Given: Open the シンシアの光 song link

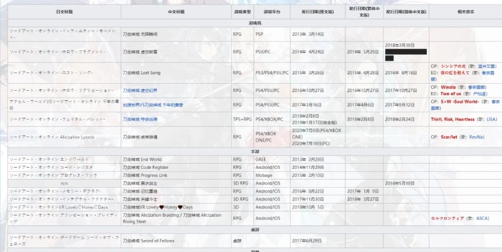Looking at the screenshot, I should tap(453, 66).
